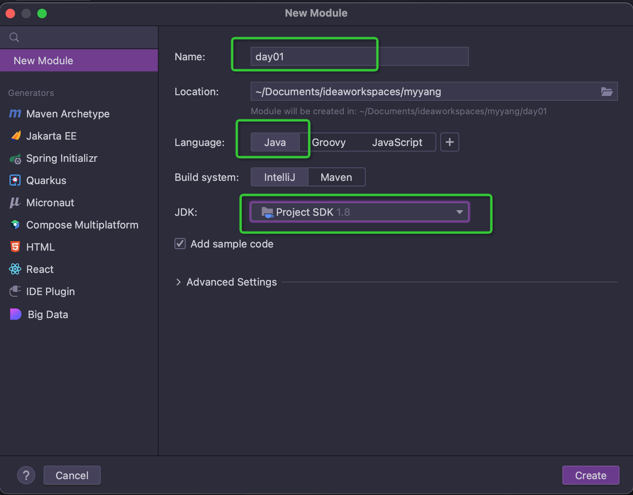
Task: Close the New Module dialog
Action: (x=10, y=13)
